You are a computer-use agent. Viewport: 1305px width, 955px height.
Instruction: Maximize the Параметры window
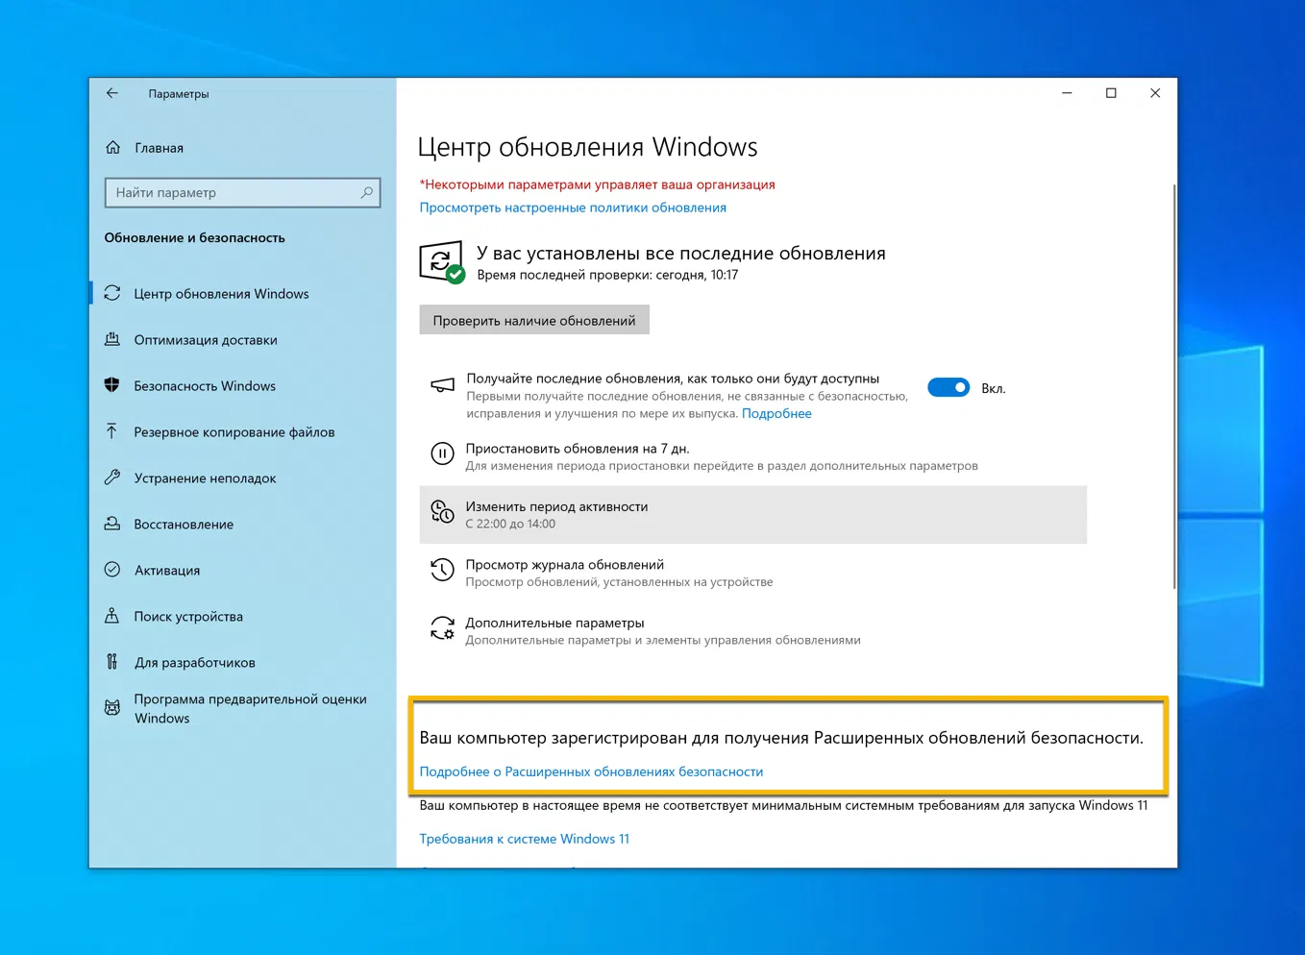tap(1111, 93)
